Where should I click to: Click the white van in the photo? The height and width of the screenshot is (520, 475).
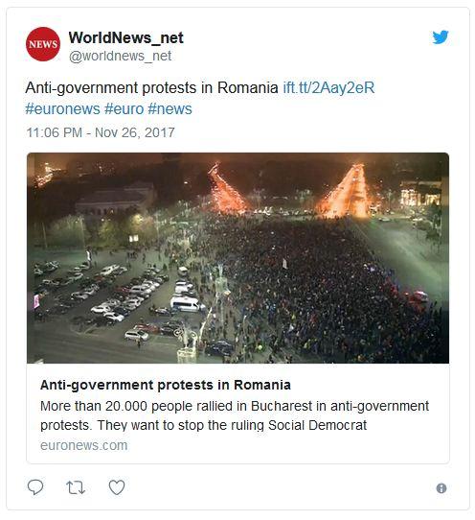point(187,304)
